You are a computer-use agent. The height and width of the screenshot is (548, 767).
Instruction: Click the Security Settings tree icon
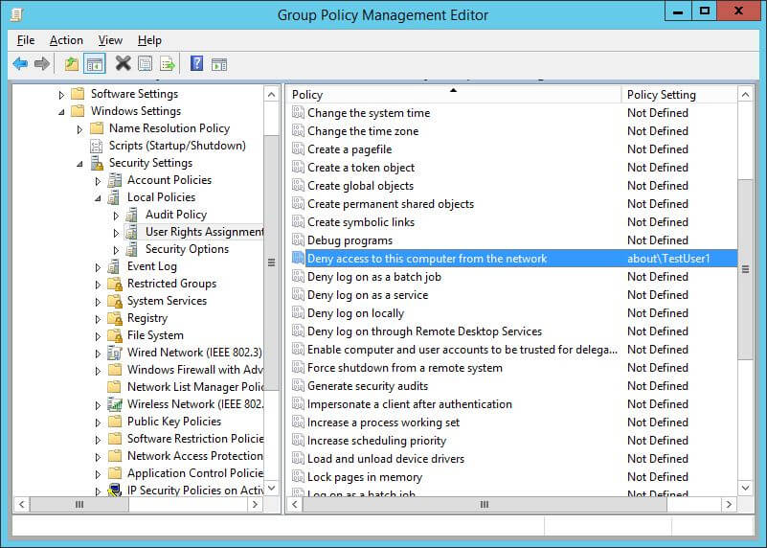(97, 163)
